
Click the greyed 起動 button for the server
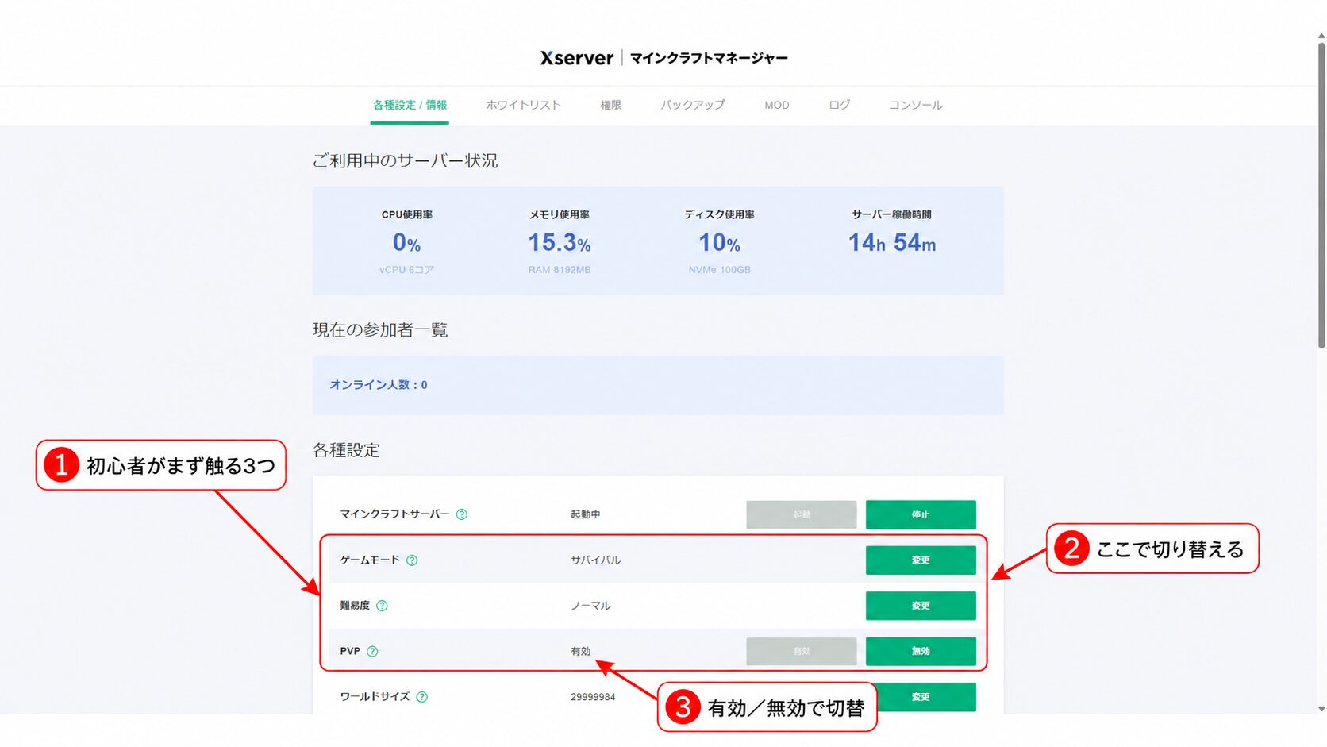tap(802, 514)
